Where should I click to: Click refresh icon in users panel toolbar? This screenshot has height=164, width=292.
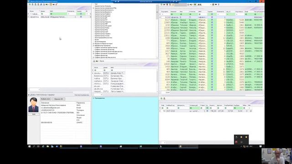coord(30,5)
